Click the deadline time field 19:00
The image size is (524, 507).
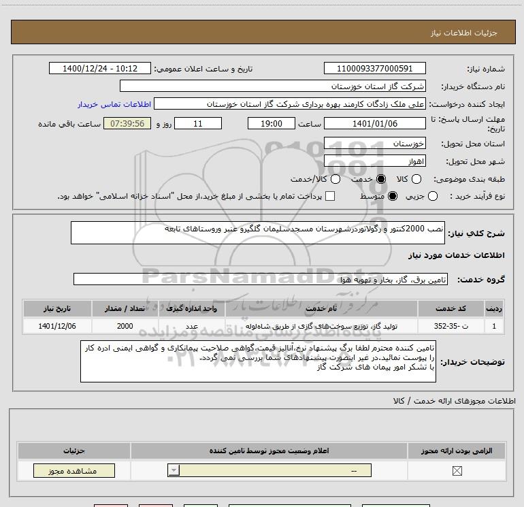point(272,123)
